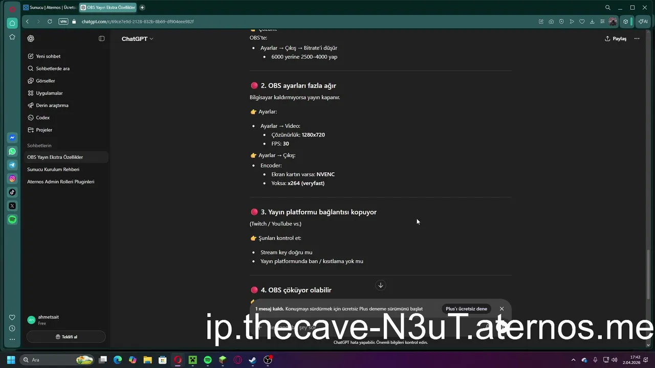The width and height of the screenshot is (655, 368).
Task: Collapse the Sohbetlerin section header
Action: tap(39, 146)
